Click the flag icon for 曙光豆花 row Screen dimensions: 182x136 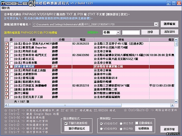[x=7, y=59]
